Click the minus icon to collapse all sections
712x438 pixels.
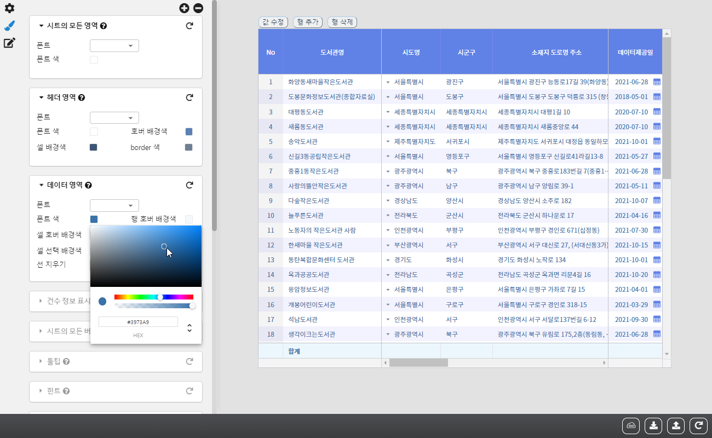click(x=198, y=8)
